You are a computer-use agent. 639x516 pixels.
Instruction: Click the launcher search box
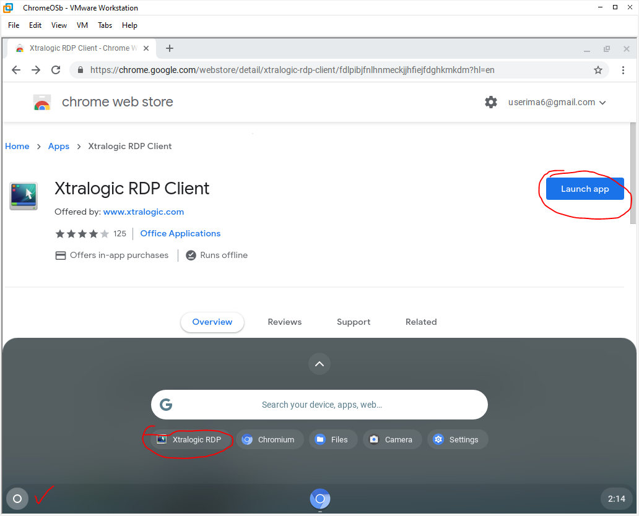point(319,405)
